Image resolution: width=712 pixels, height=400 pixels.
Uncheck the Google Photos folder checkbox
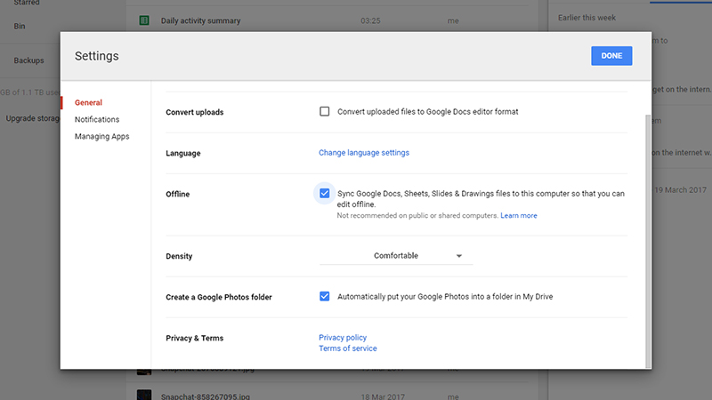(324, 296)
